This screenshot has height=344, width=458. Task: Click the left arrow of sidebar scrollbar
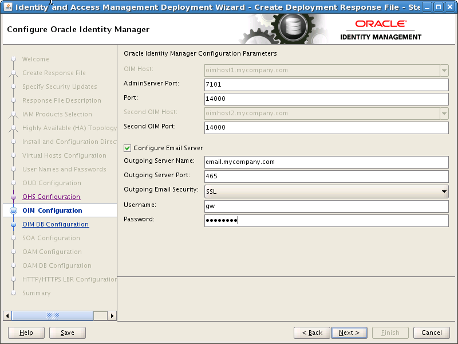(x=7, y=316)
